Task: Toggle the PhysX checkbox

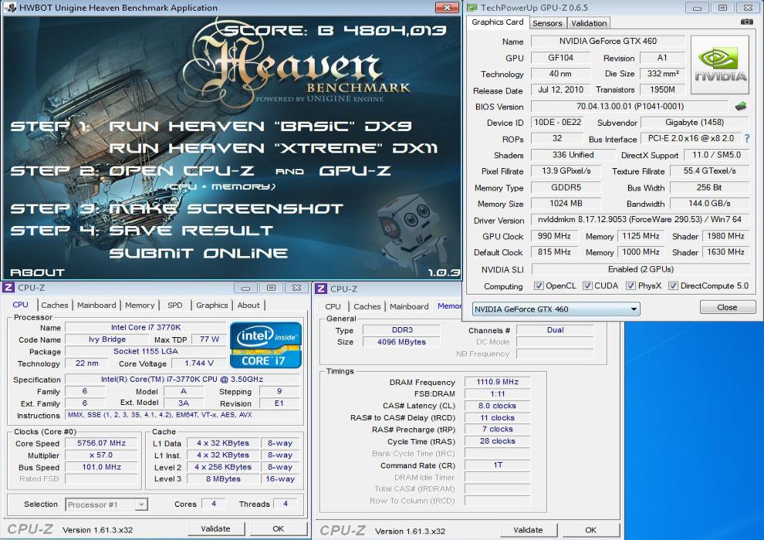Action: click(x=630, y=285)
